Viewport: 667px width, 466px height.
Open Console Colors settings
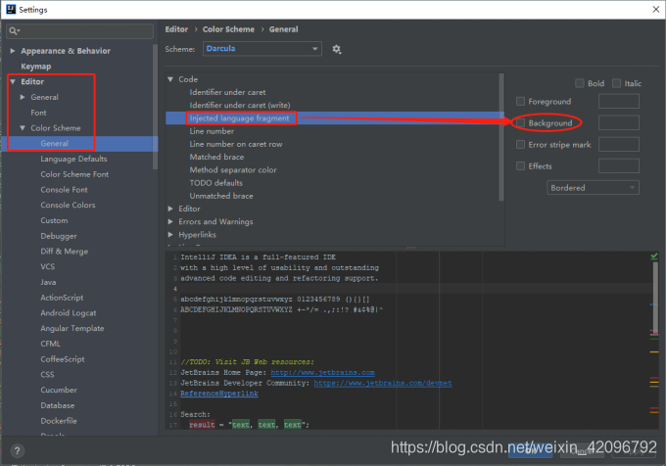point(68,205)
